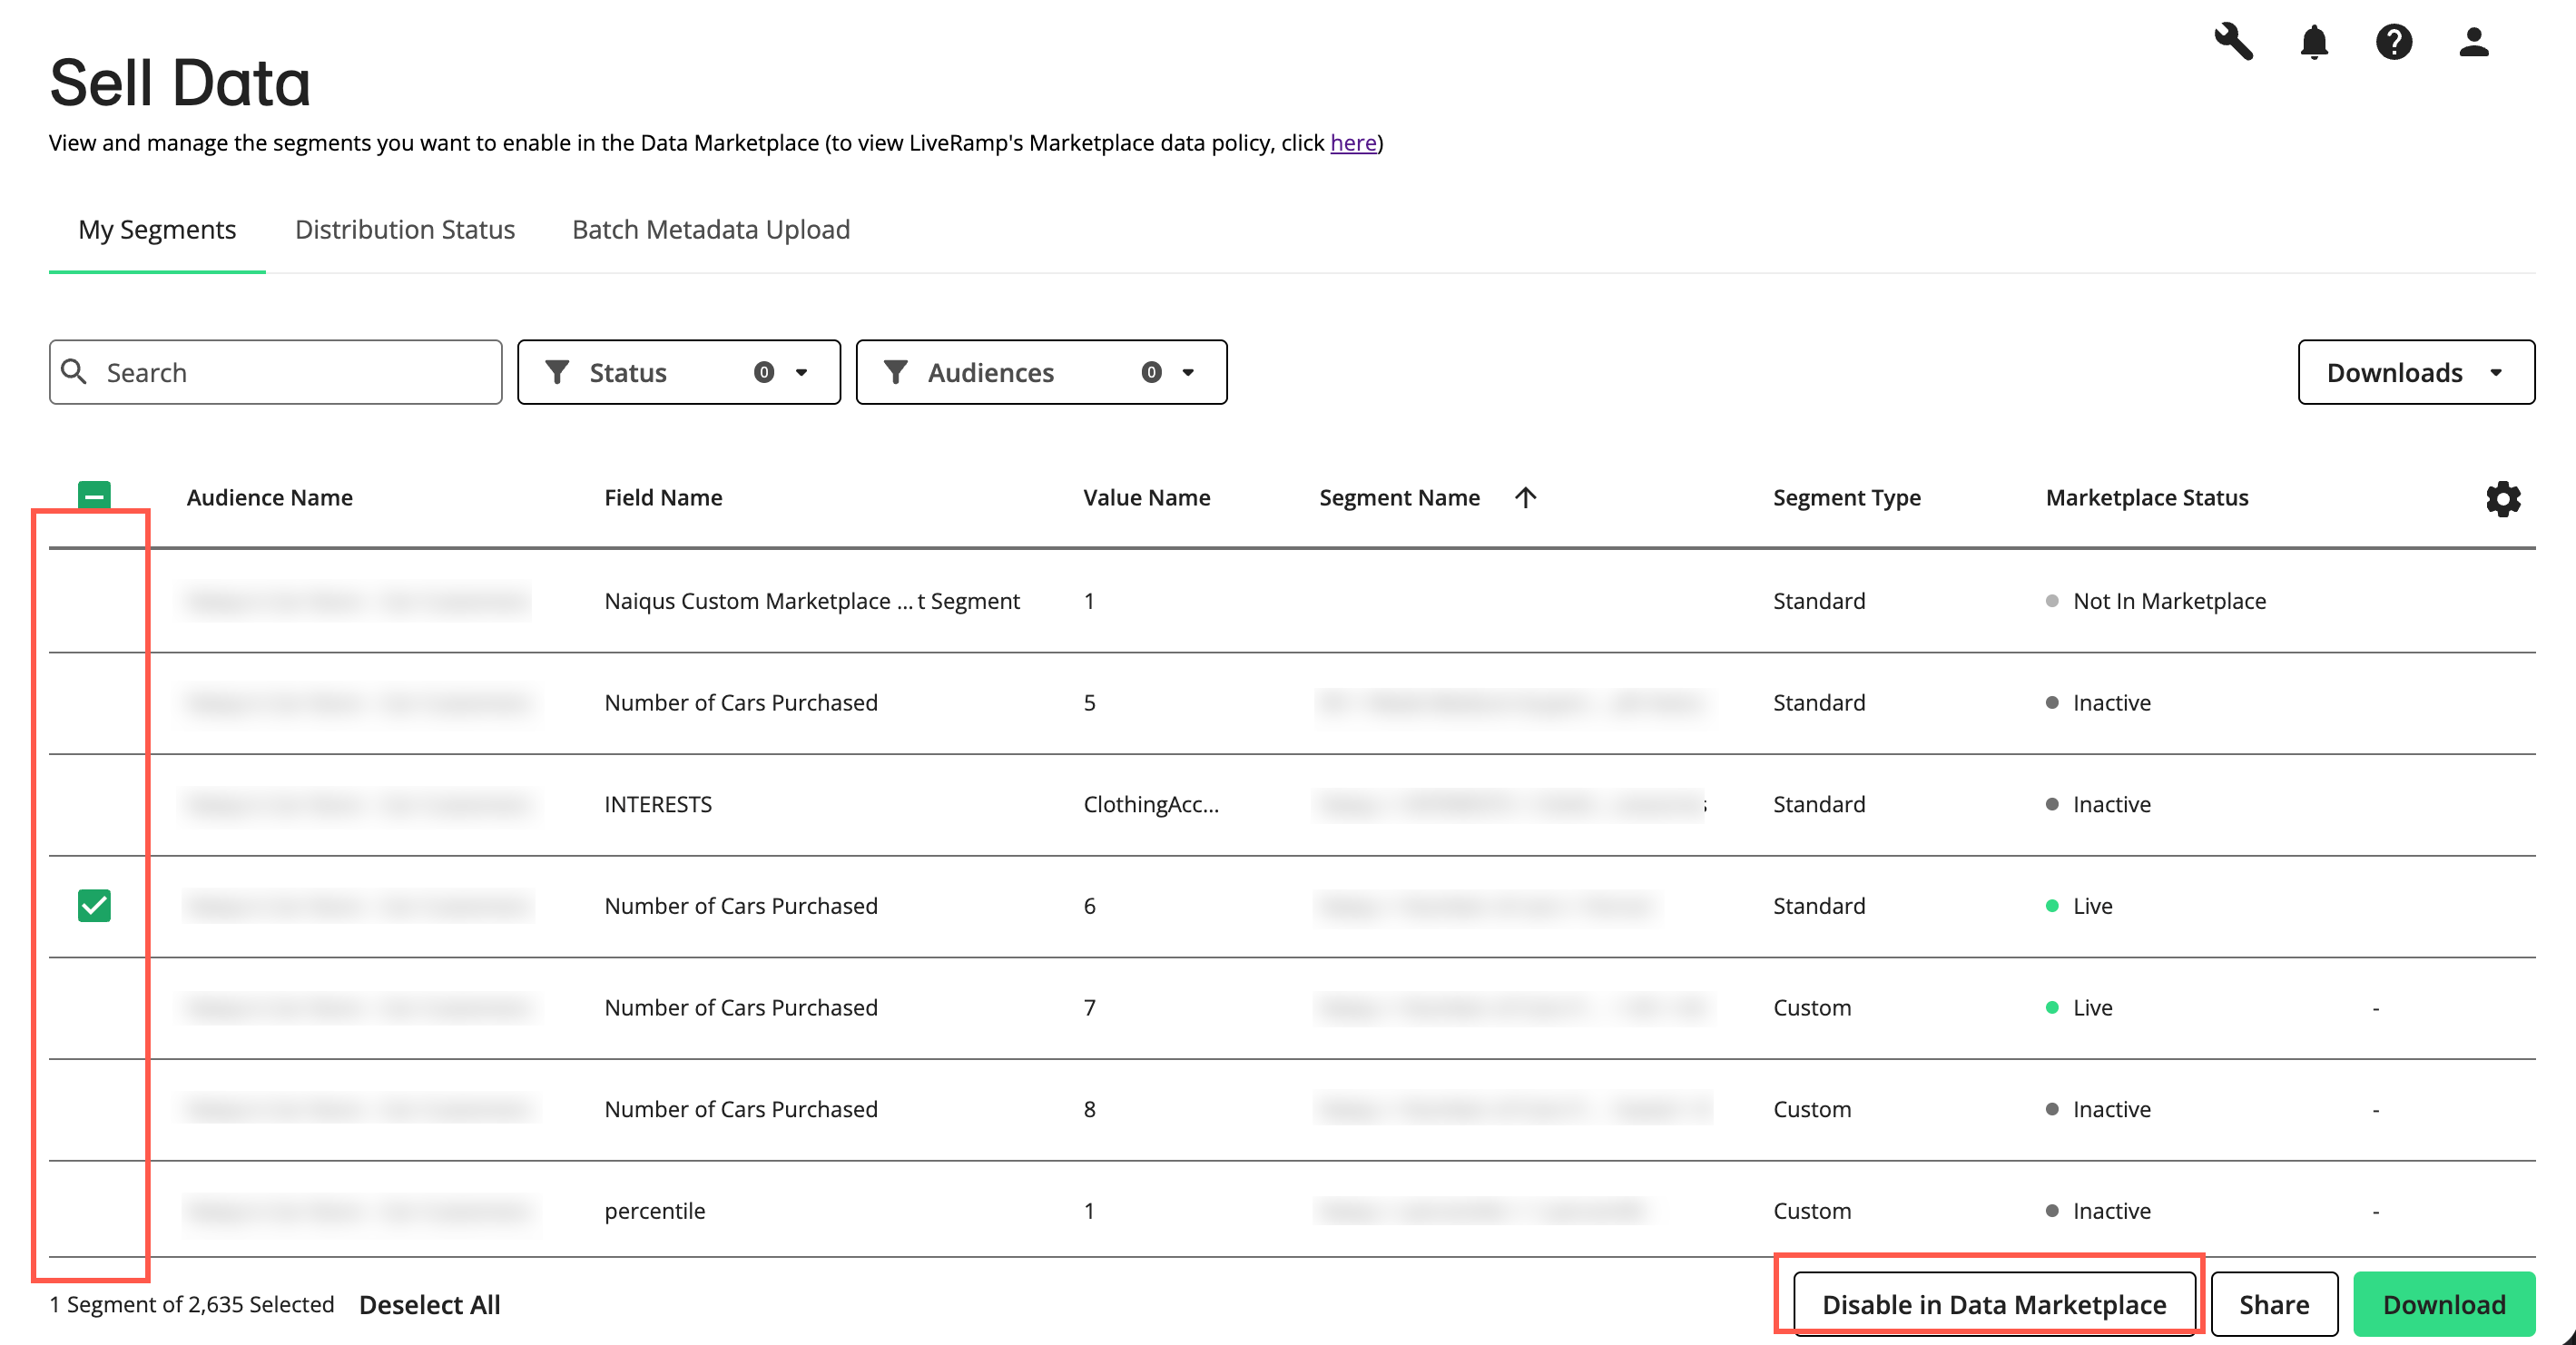Click Deselect All
This screenshot has width=2576, height=1345.
tap(429, 1304)
